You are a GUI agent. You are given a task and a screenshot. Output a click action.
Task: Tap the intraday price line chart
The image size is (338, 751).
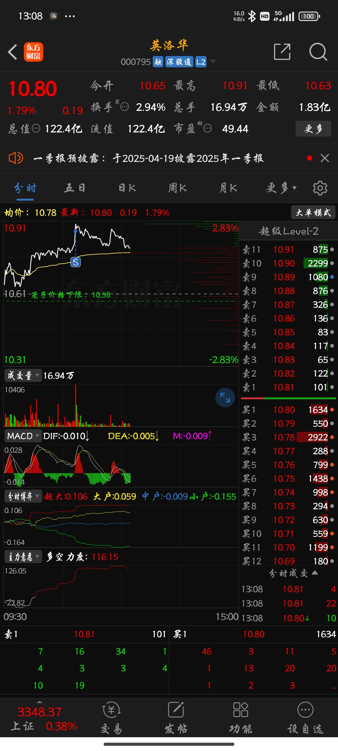pos(121,294)
